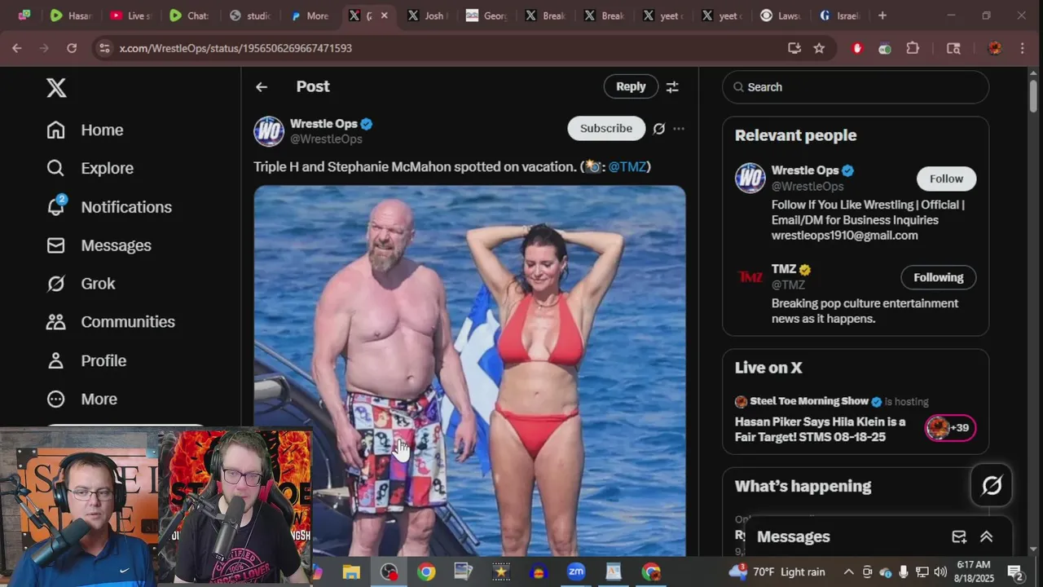Open the Triple H vacation photo
The height and width of the screenshot is (587, 1043).
[469, 371]
